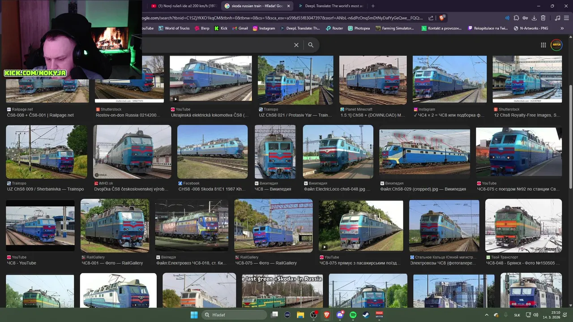Click the ЧС8-001 — Фото — RailGallery caption
This screenshot has width=573, height=322.
coord(112,263)
